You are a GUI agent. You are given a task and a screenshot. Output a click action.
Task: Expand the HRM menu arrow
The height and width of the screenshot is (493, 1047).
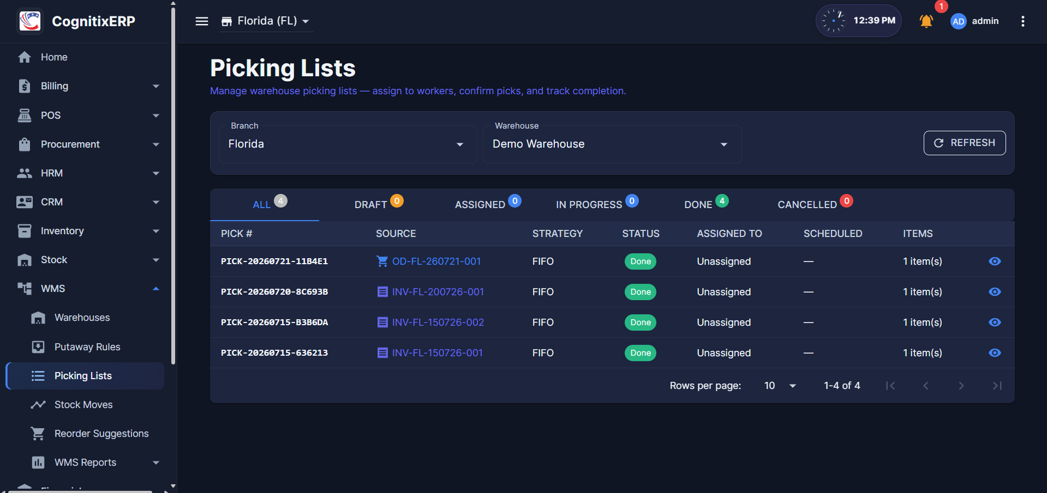[156, 173]
